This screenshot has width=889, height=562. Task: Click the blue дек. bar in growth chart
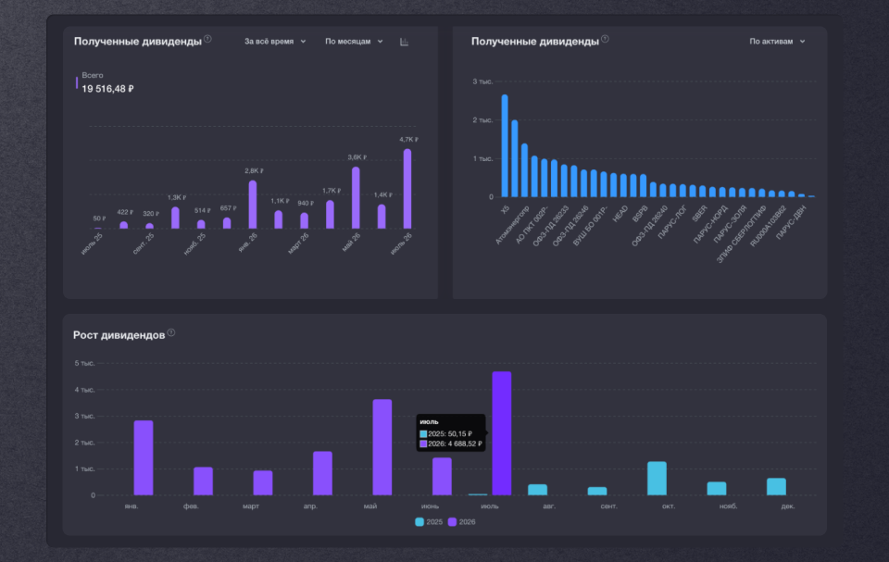coord(777,487)
